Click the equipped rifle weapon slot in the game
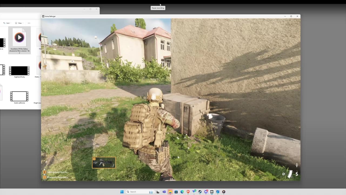This screenshot has width=346, height=195. pyautogui.click(x=104, y=162)
